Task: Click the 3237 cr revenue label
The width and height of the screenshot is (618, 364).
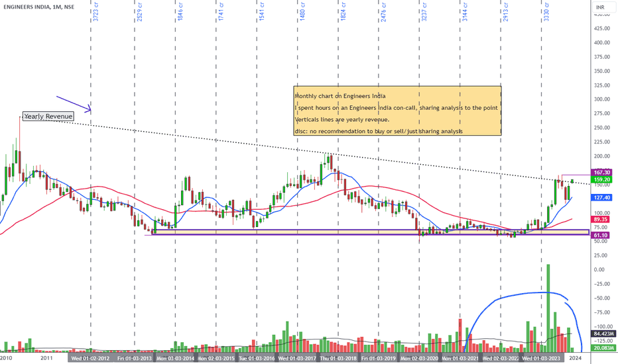Action: (424, 11)
